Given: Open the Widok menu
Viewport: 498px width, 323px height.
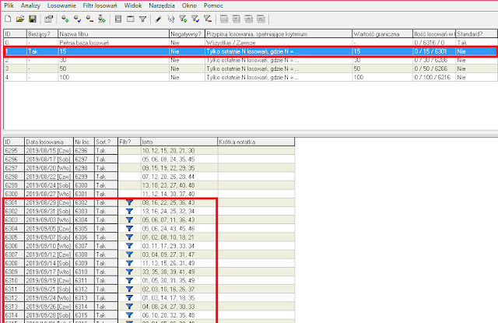Looking at the screenshot, I should coord(133,5).
